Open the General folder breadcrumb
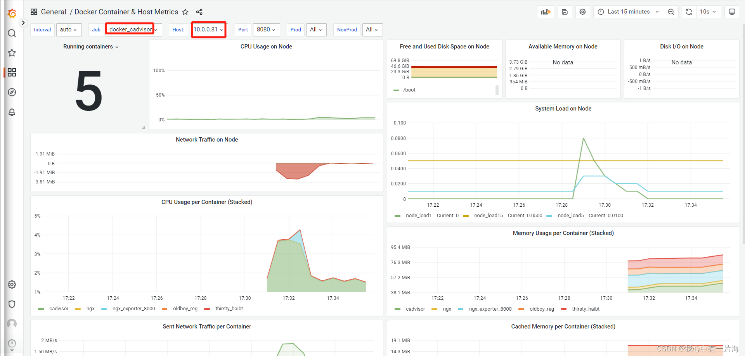 pyautogui.click(x=54, y=12)
